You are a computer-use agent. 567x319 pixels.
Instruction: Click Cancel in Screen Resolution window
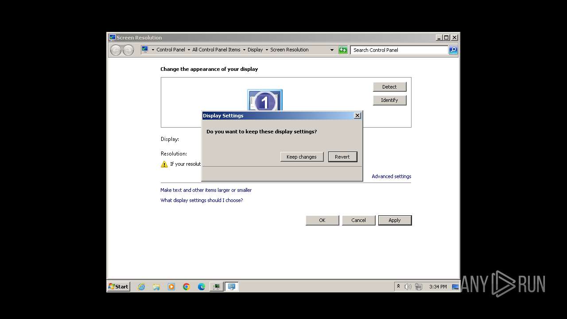pos(359,220)
